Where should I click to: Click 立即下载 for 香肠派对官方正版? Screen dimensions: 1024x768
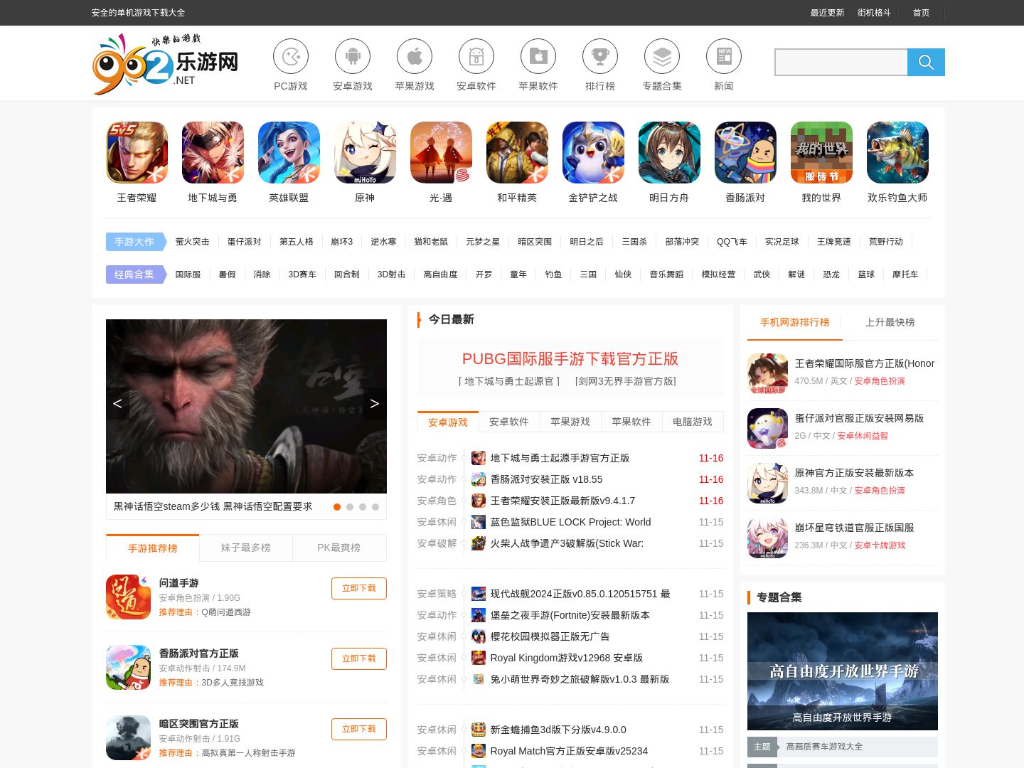pyautogui.click(x=359, y=658)
